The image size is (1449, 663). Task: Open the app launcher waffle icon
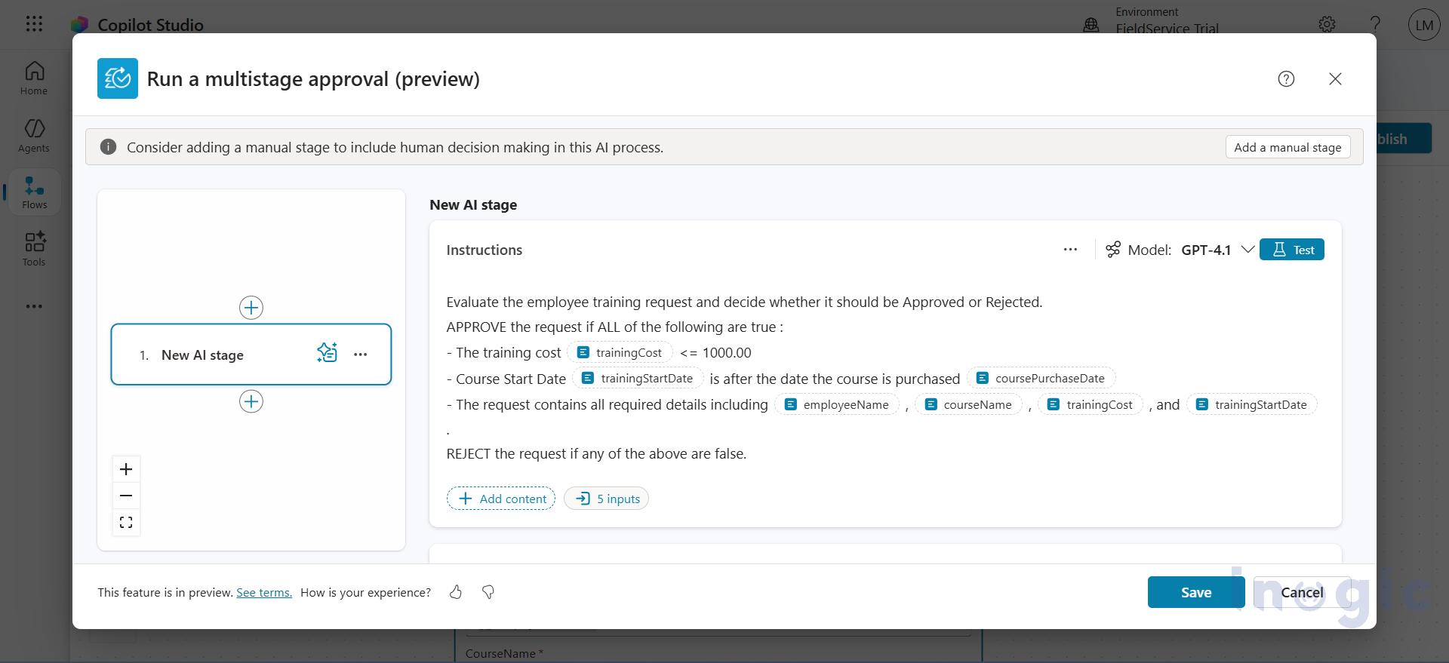click(x=34, y=23)
